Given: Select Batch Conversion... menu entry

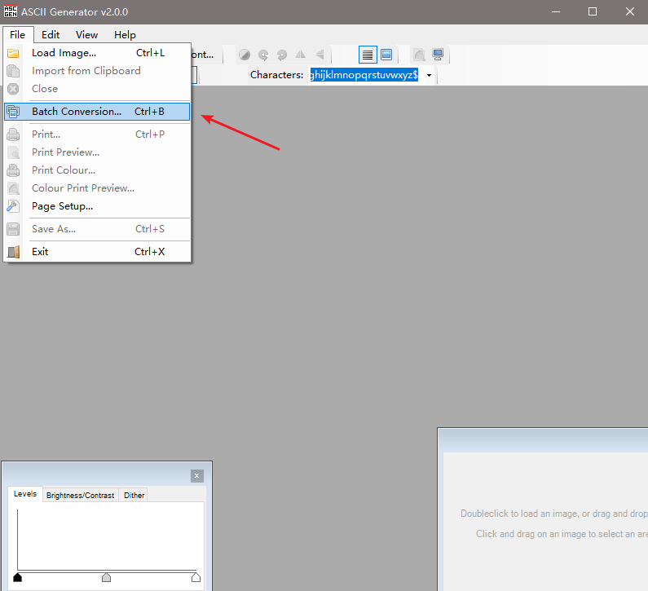Looking at the screenshot, I should pyautogui.click(x=97, y=112).
